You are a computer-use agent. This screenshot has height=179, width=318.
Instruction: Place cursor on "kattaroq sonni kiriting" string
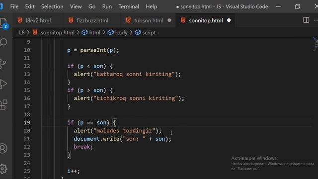134,74
